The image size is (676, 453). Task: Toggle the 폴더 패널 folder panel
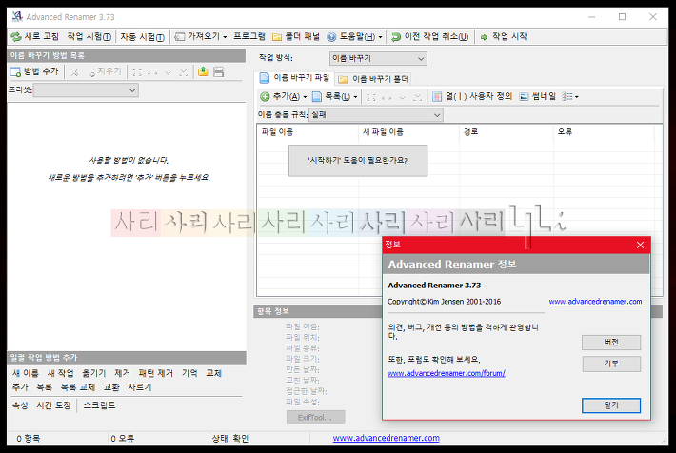point(296,36)
